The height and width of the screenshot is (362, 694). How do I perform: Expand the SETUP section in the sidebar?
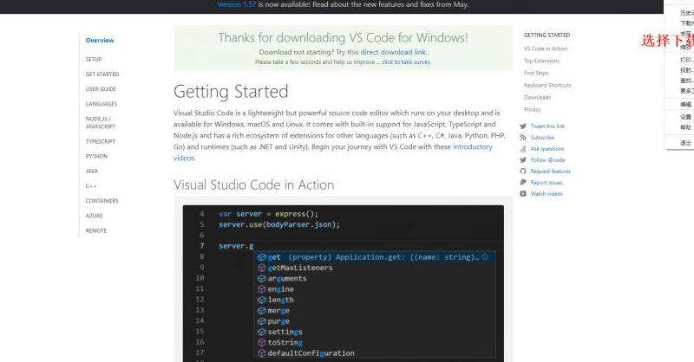(x=94, y=59)
